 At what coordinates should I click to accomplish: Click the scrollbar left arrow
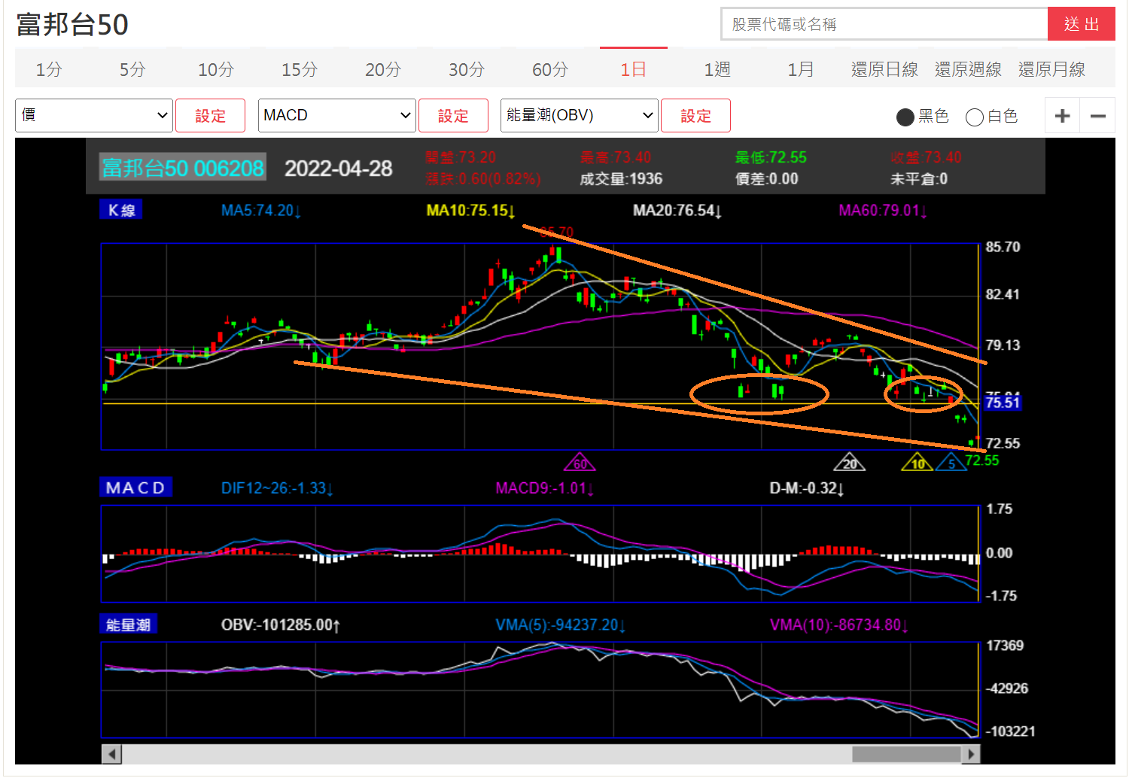pyautogui.click(x=111, y=754)
